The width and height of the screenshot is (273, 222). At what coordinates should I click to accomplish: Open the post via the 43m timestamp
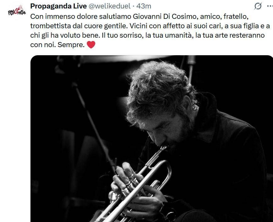coord(144,6)
